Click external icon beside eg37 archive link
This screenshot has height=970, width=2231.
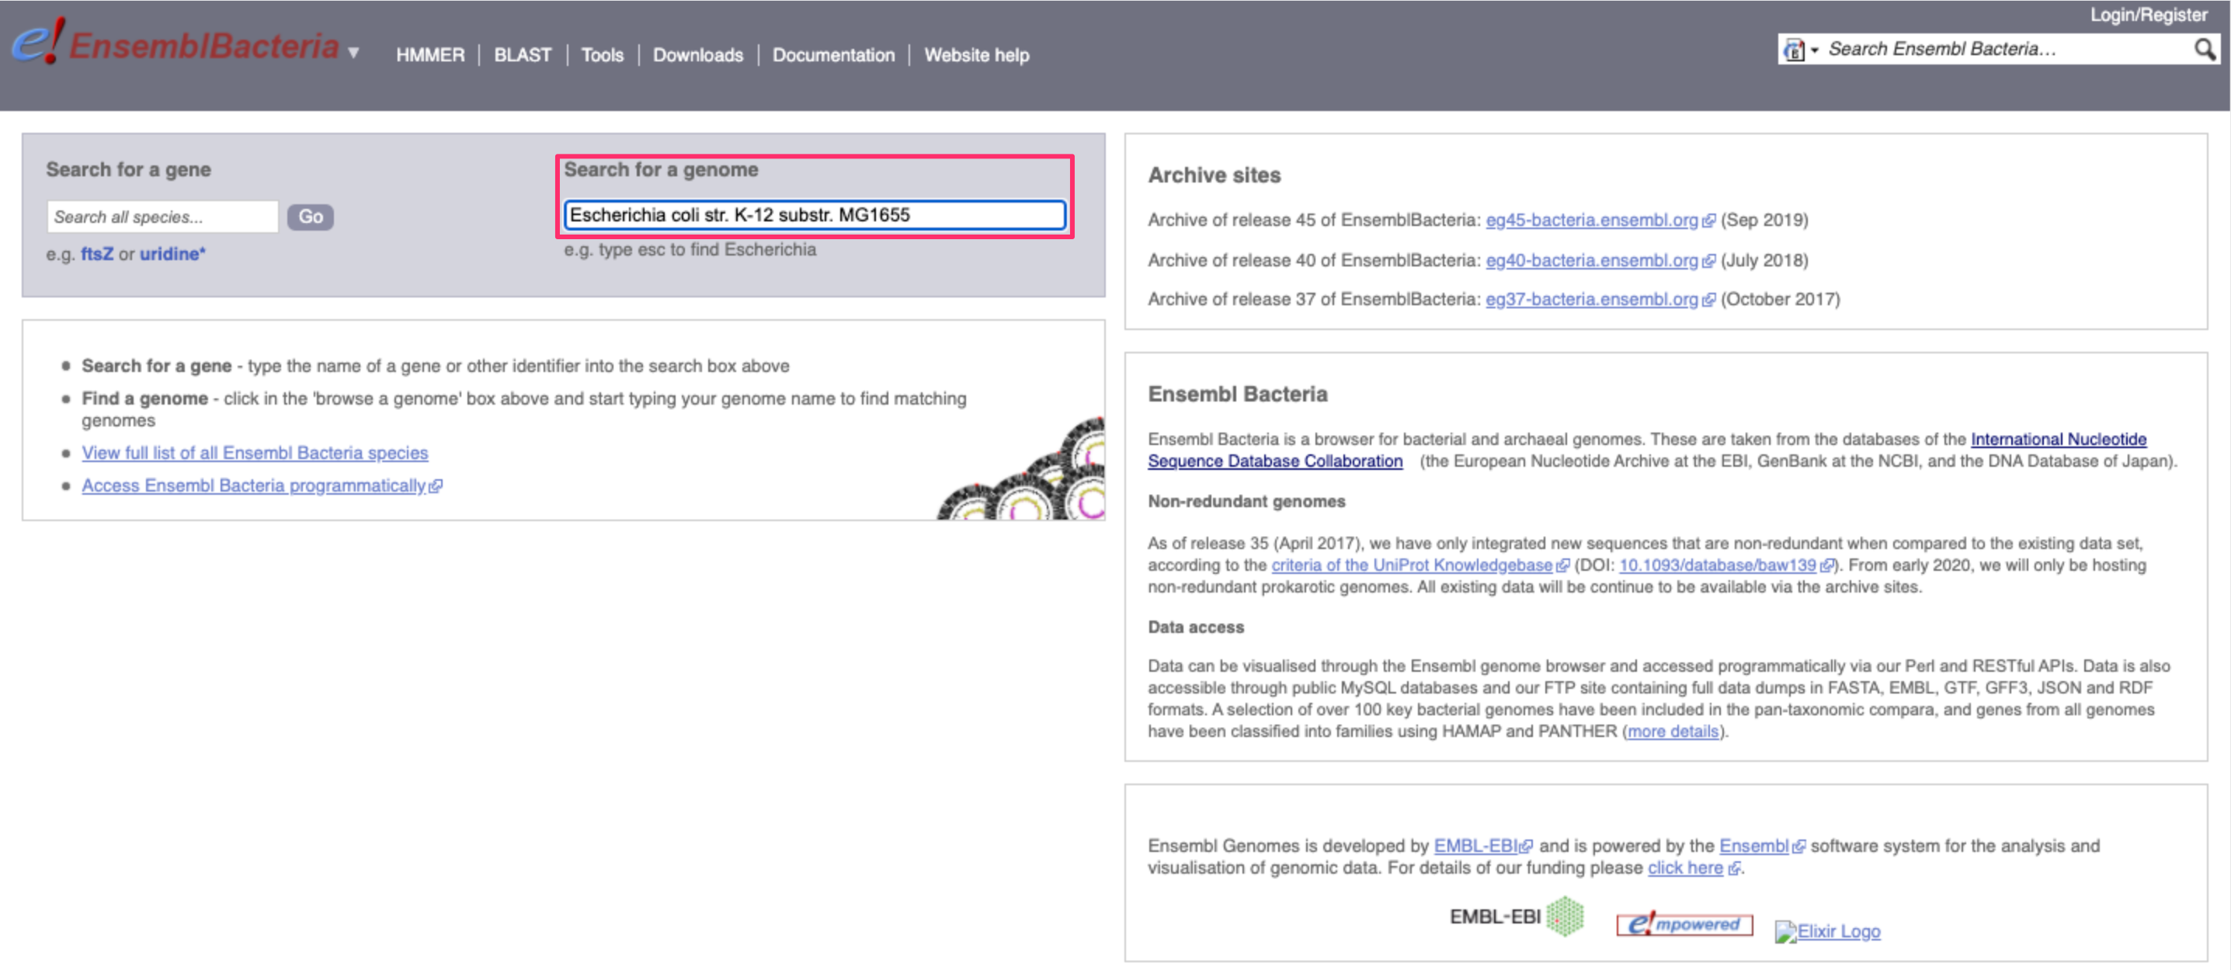(1708, 300)
